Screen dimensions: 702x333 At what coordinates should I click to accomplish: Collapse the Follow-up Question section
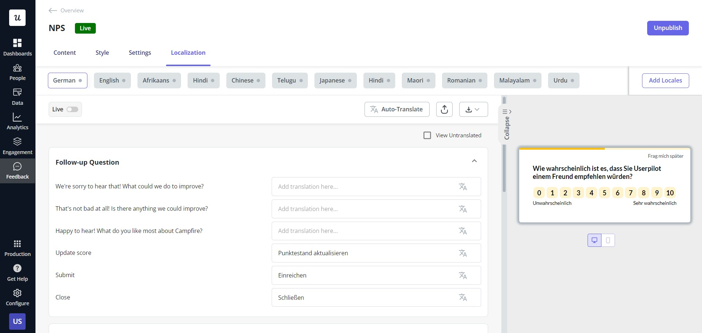pyautogui.click(x=474, y=161)
